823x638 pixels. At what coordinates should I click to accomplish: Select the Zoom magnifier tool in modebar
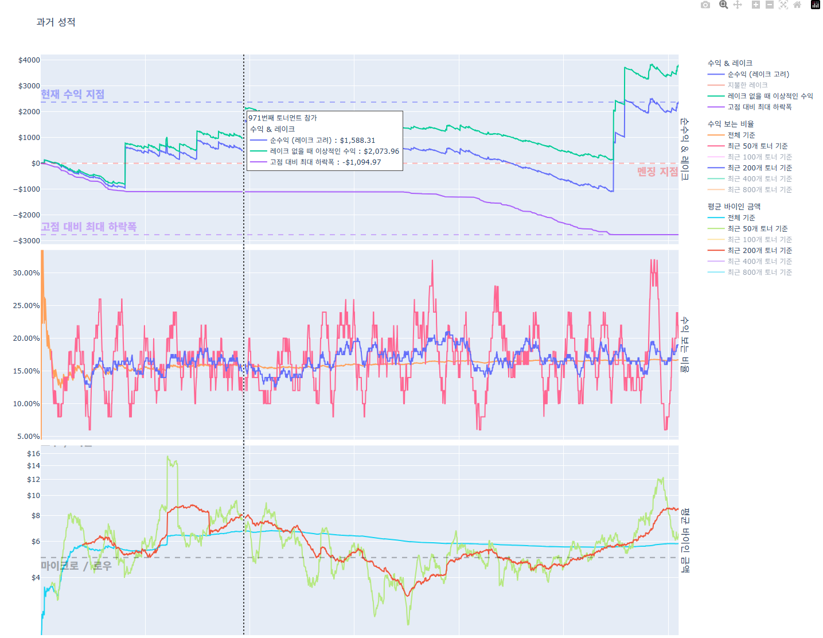pos(724,5)
